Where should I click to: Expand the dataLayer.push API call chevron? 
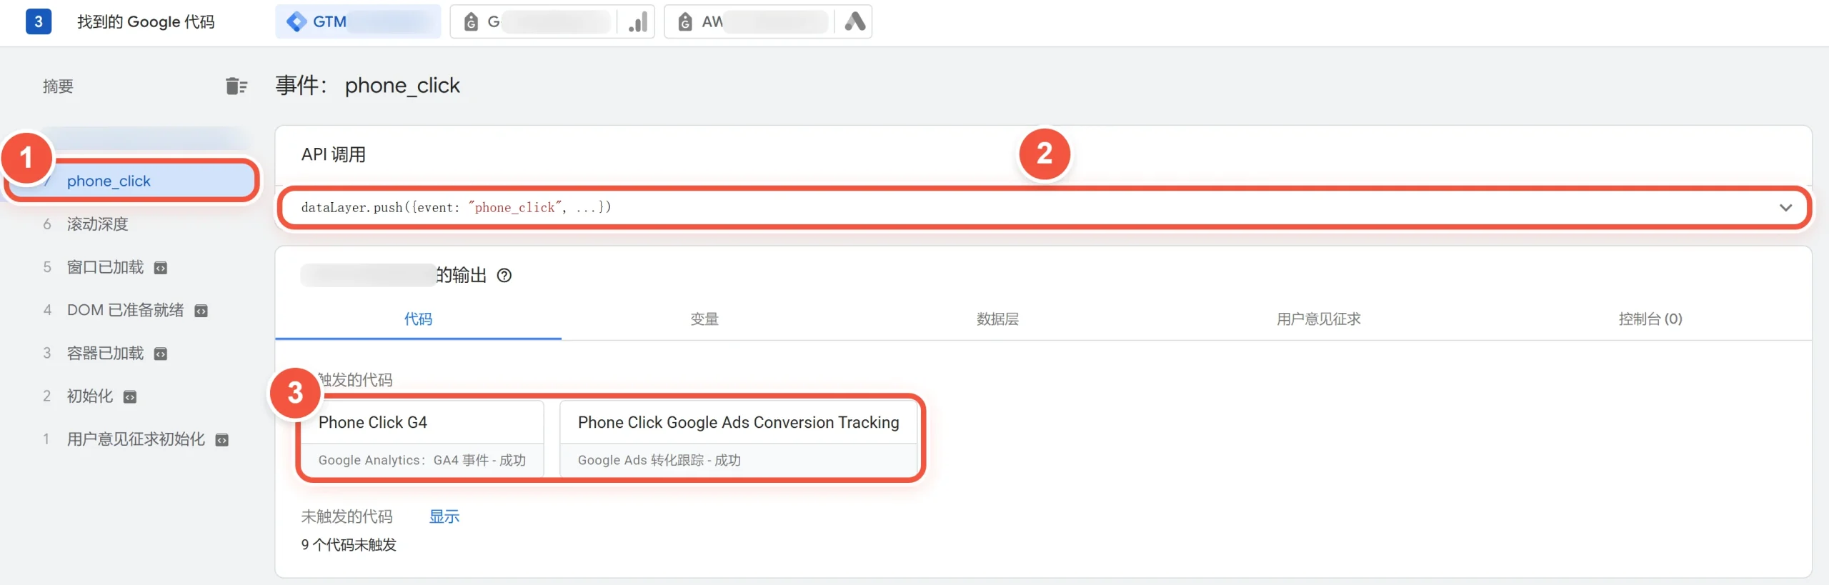1785,207
